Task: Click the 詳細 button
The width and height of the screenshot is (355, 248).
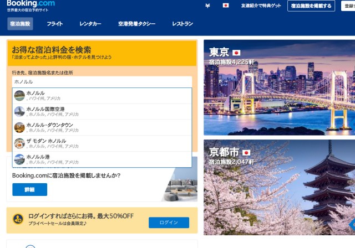Action: click(29, 189)
